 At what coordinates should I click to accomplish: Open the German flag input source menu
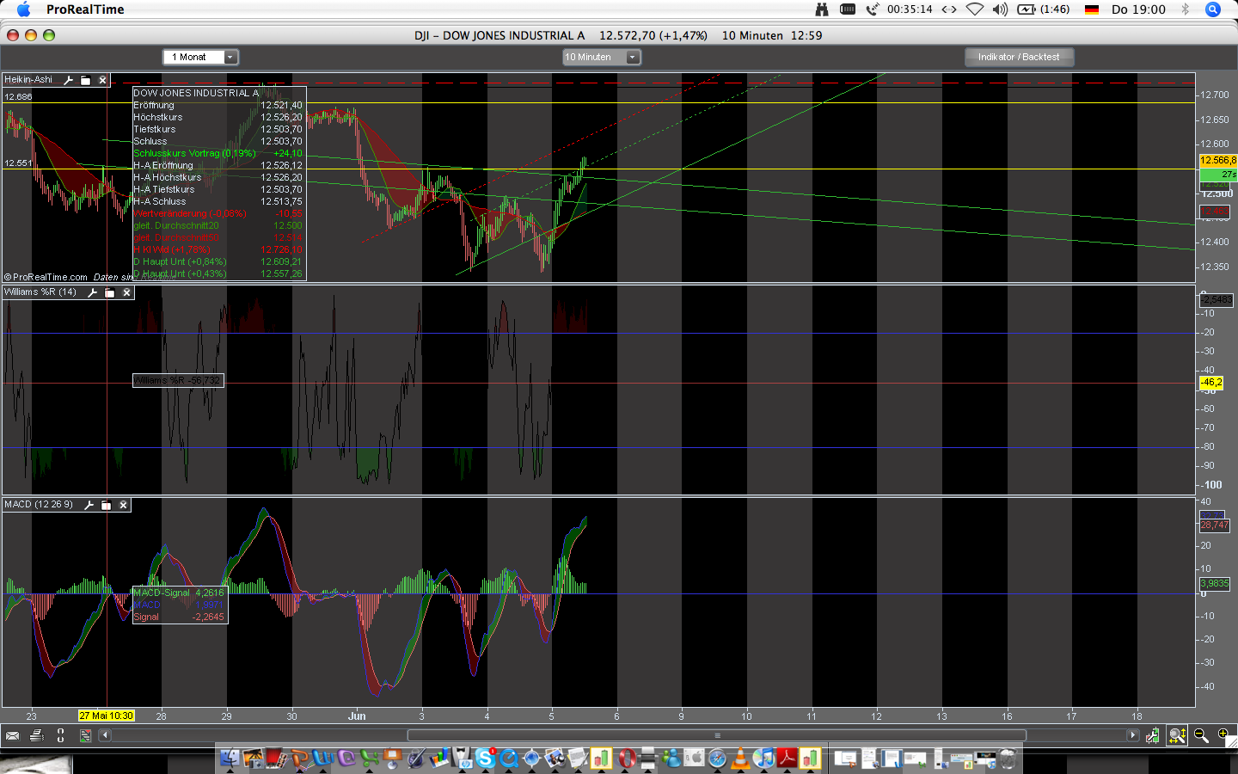pyautogui.click(x=1092, y=9)
